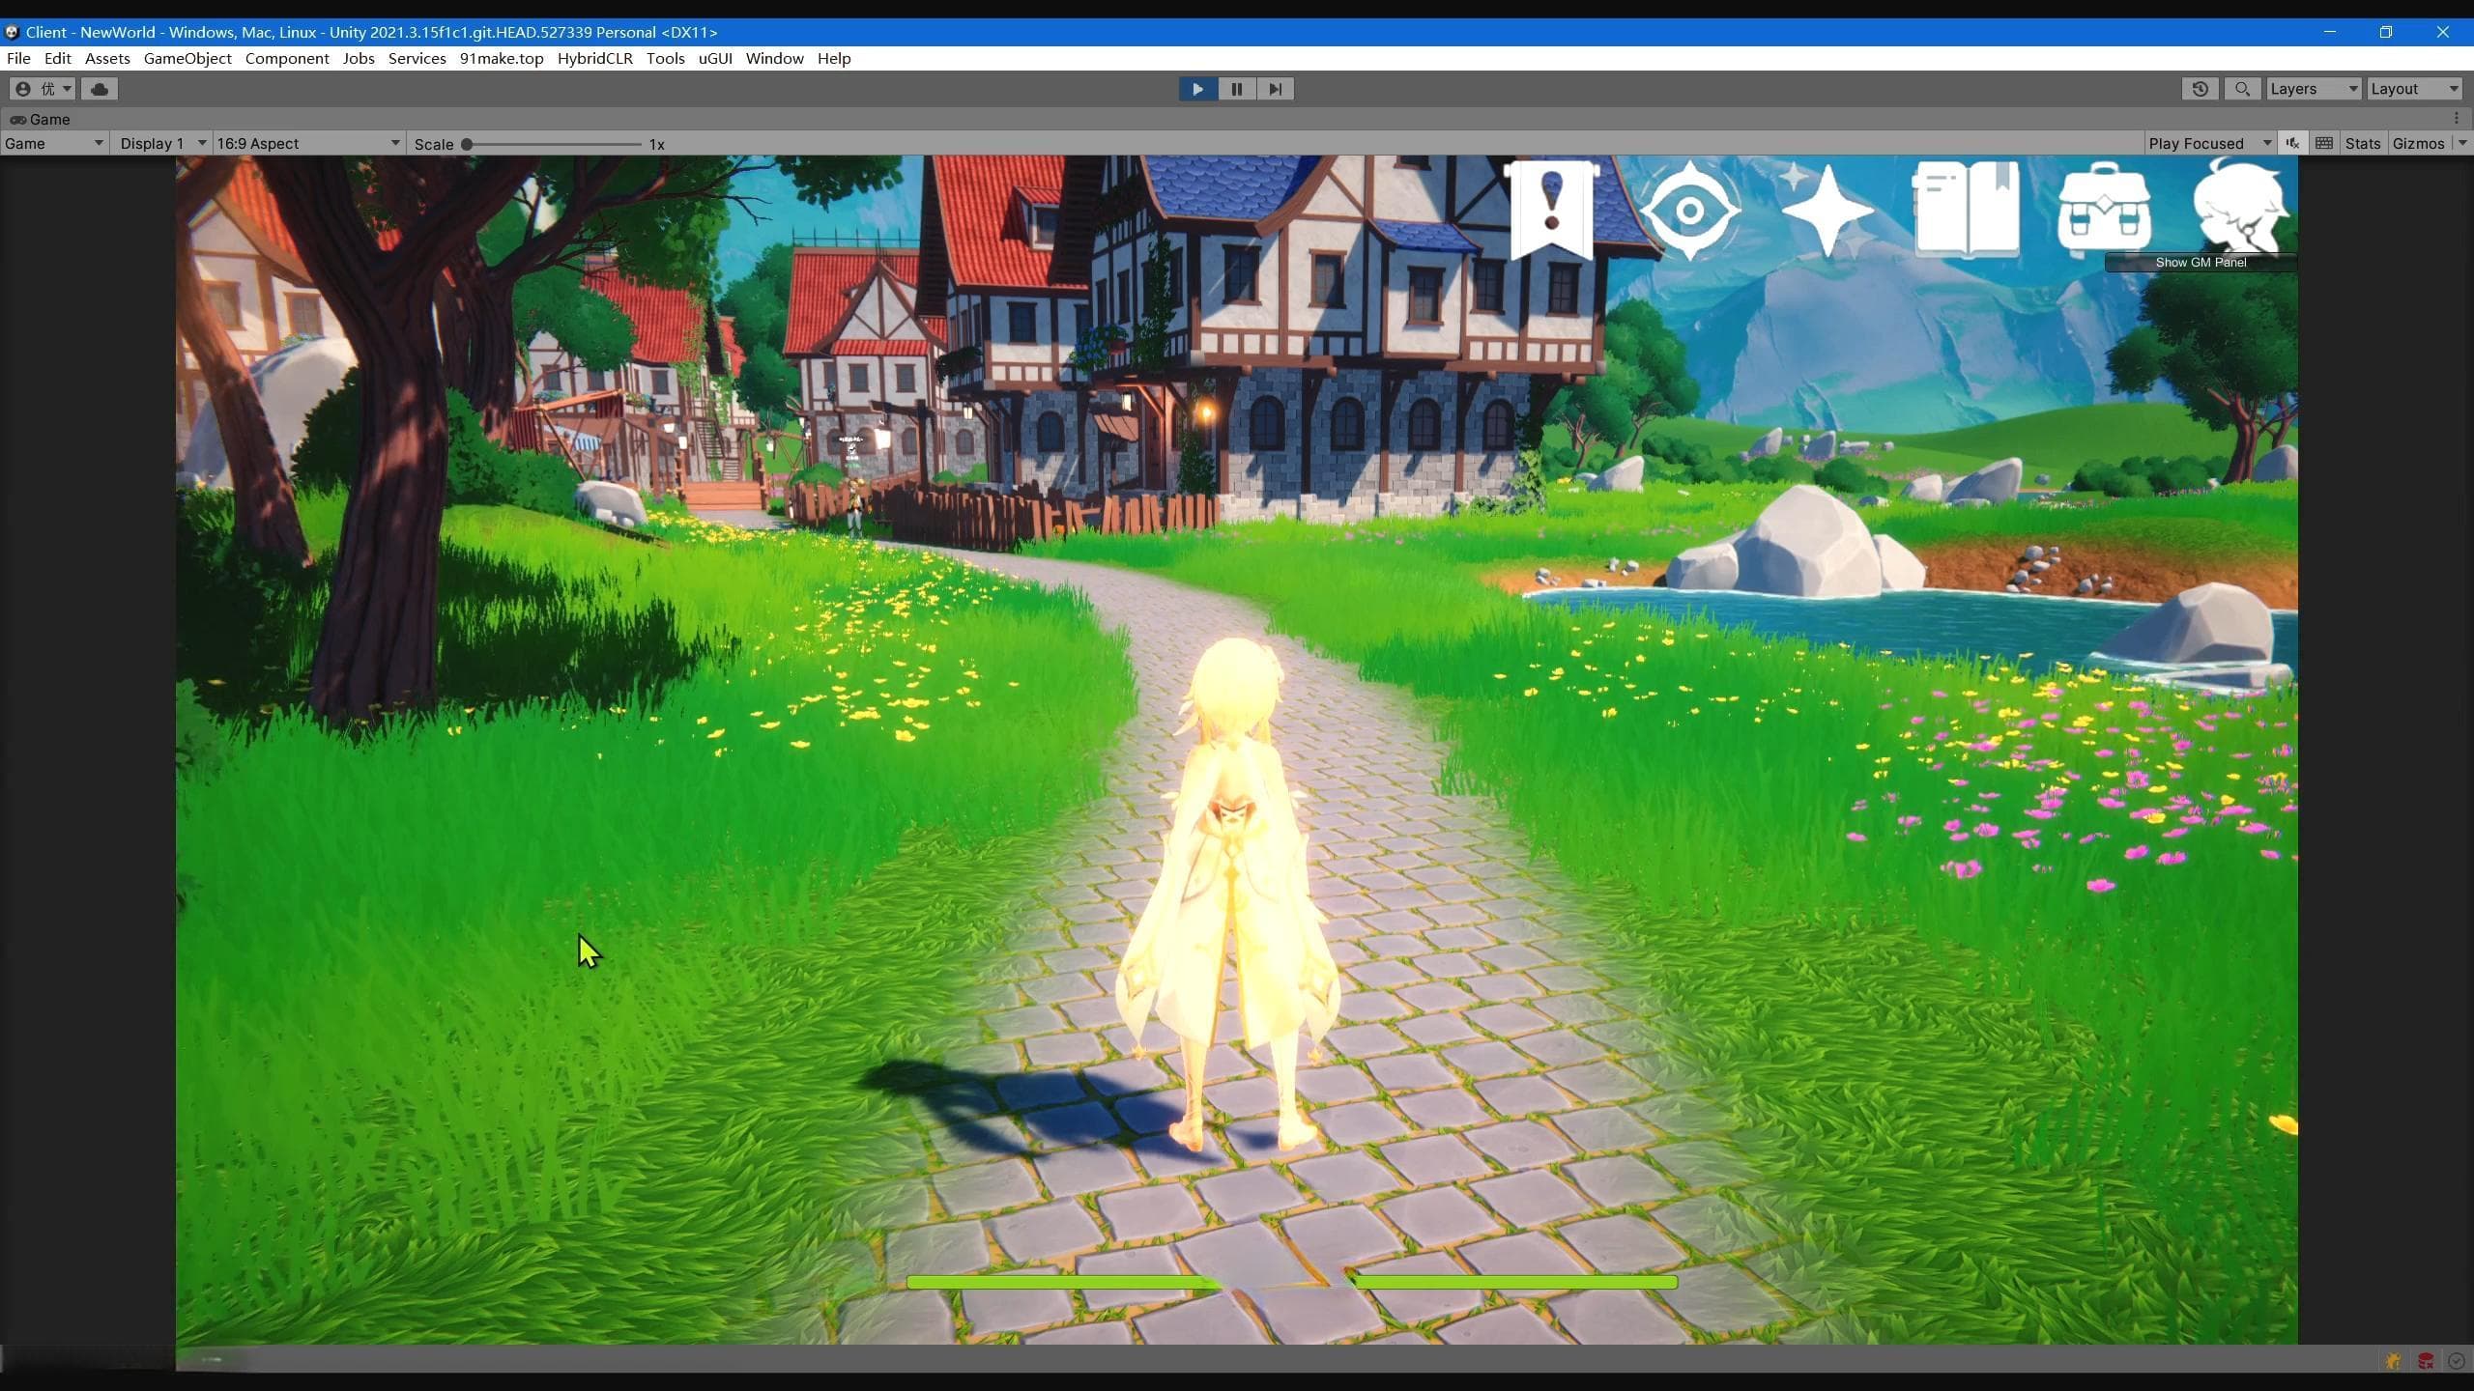Viewport: 2474px width, 1391px height.
Task: Pause the game with the Pause button
Action: click(x=1236, y=89)
